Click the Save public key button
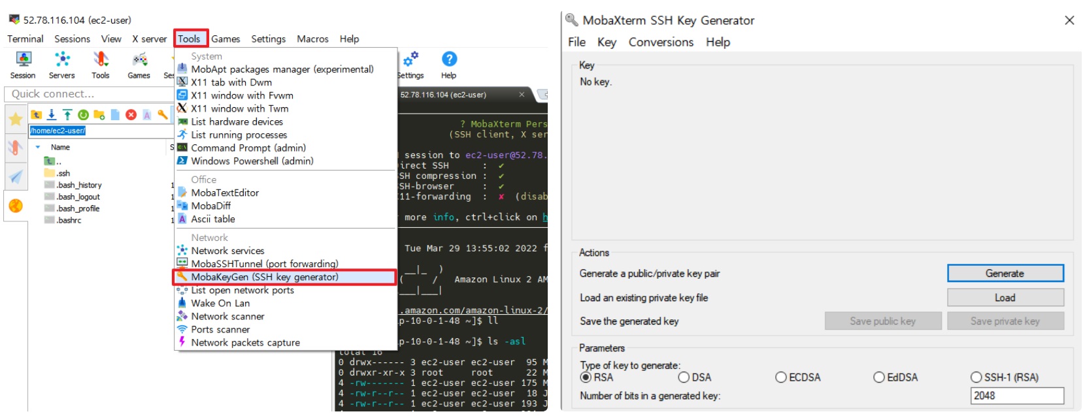Screen dimensions: 1085x416 tap(883, 321)
